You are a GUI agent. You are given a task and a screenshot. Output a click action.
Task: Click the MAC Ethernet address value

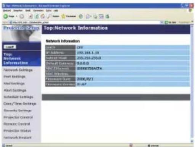click(x=90, y=68)
